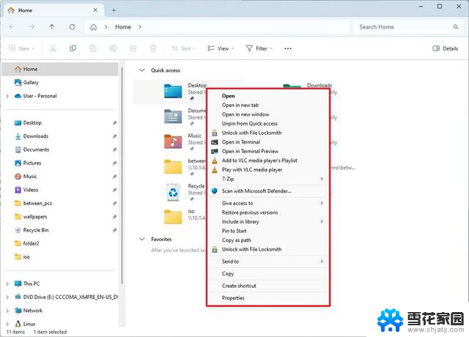Choose Open in Terminal Preview

pos(268,152)
